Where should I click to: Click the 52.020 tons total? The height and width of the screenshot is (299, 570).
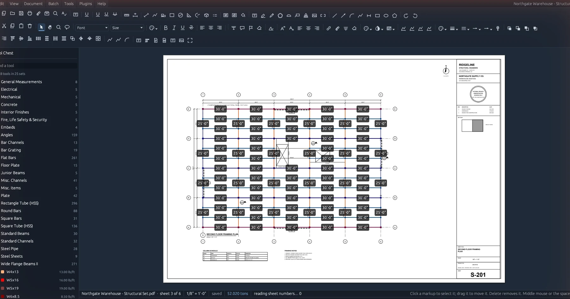pos(237,294)
